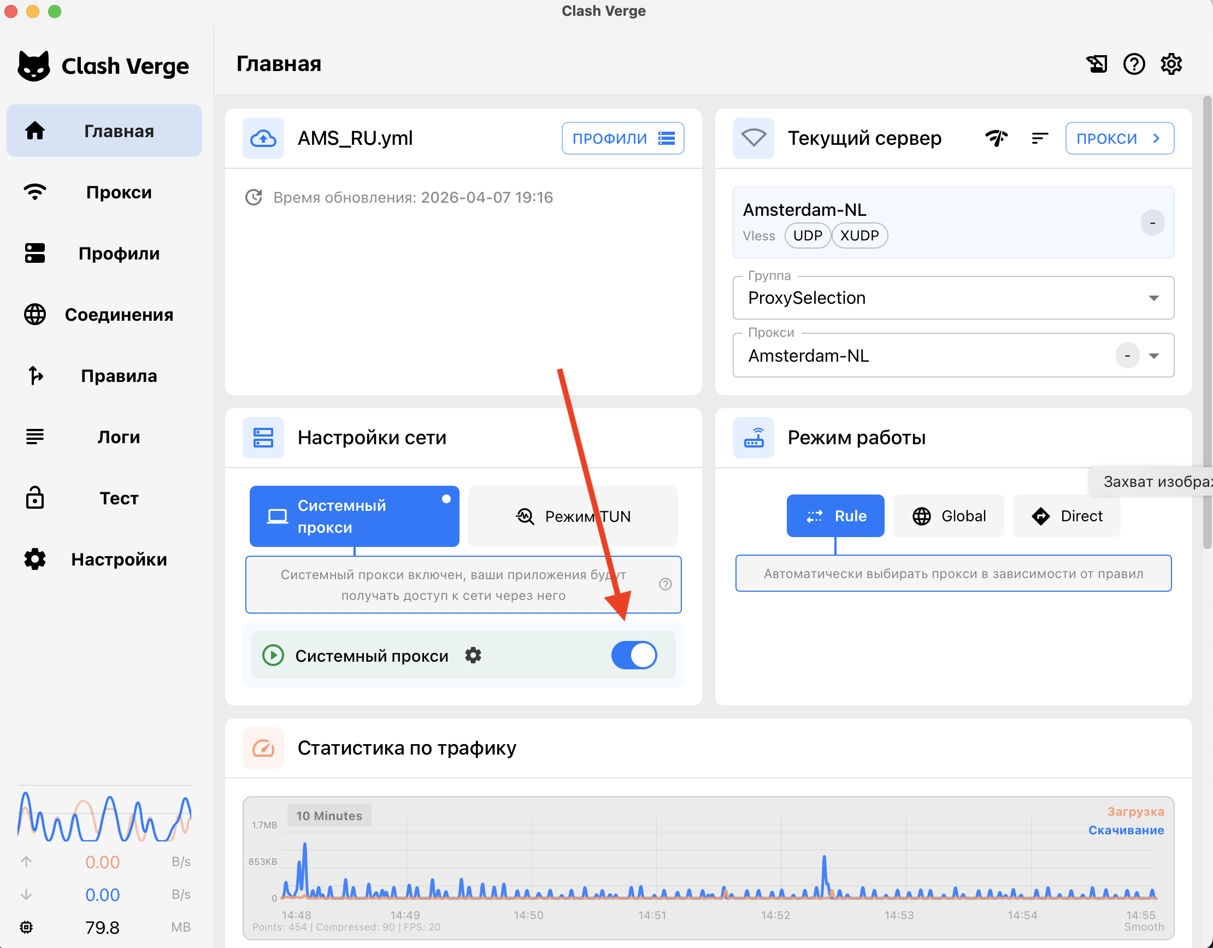Open the lightweight mode icon in header
Image resolution: width=1213 pixels, height=948 pixels.
1097,64
